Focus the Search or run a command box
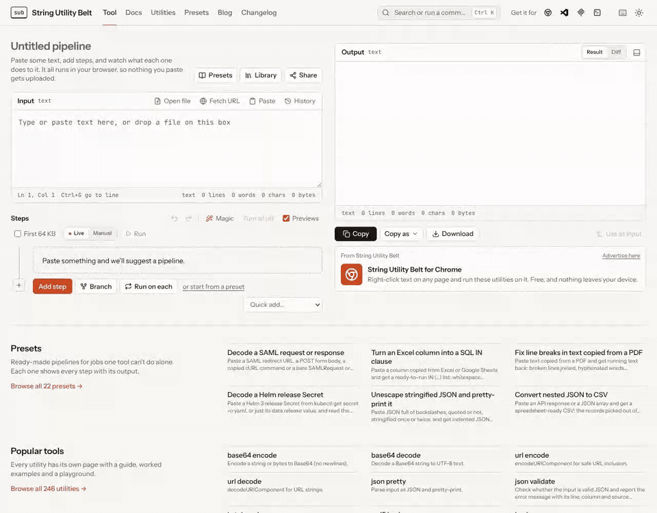The height and width of the screenshot is (513, 657). coord(438,12)
